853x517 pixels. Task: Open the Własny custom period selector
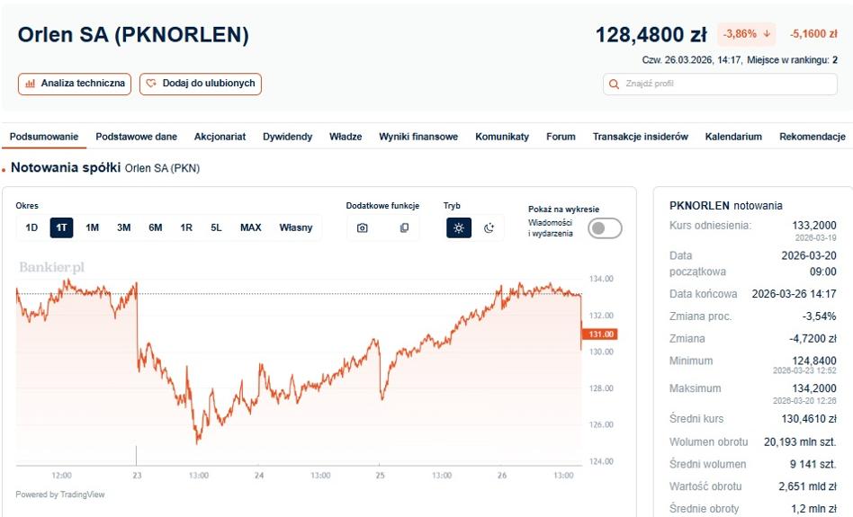296,227
